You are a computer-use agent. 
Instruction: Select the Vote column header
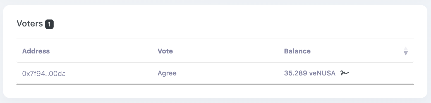coord(165,51)
